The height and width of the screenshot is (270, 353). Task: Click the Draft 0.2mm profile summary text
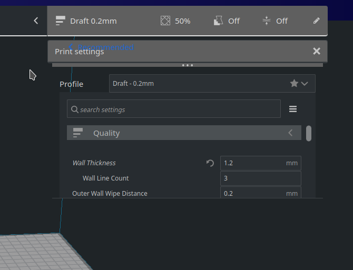pyautogui.click(x=93, y=21)
